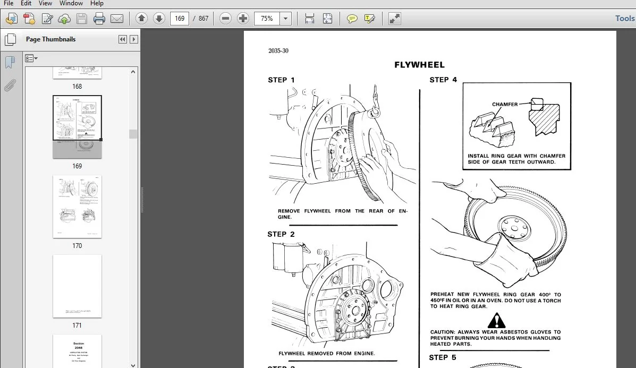Click the fit page icon

[327, 19]
